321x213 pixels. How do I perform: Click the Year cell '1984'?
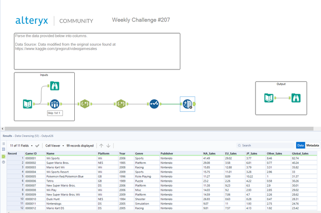point(126,199)
